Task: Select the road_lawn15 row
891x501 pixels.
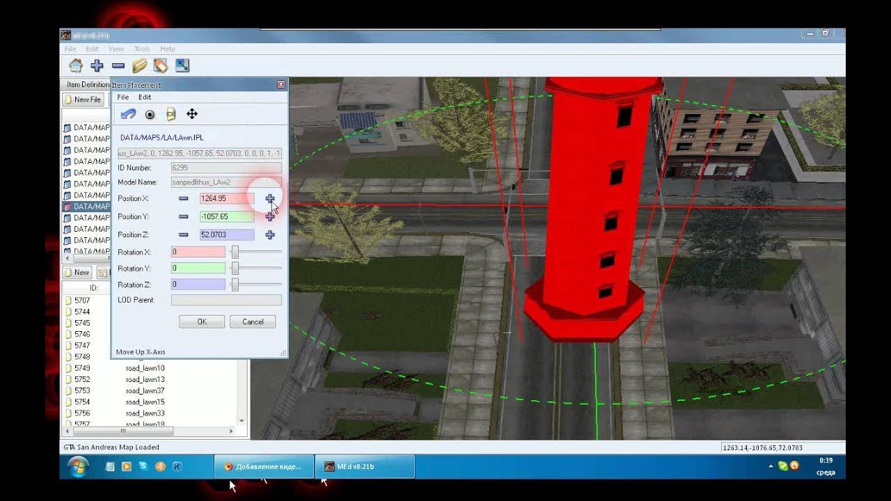Action: [145, 401]
